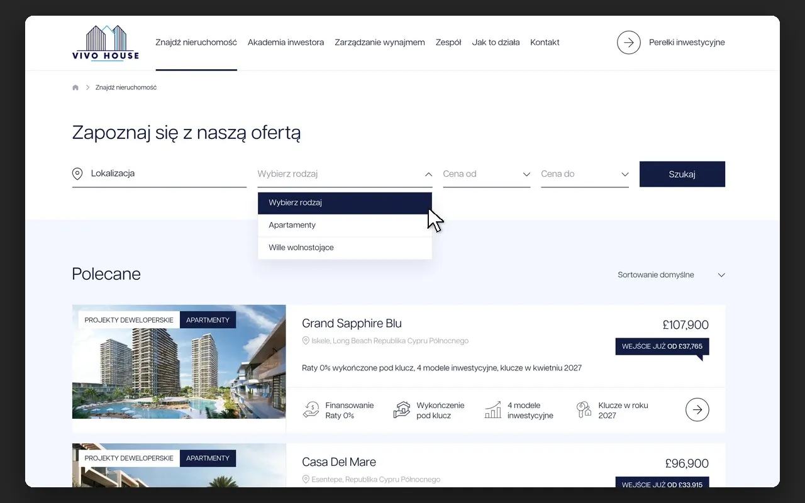
Task: Open the Cena od dropdown
Action: [487, 174]
